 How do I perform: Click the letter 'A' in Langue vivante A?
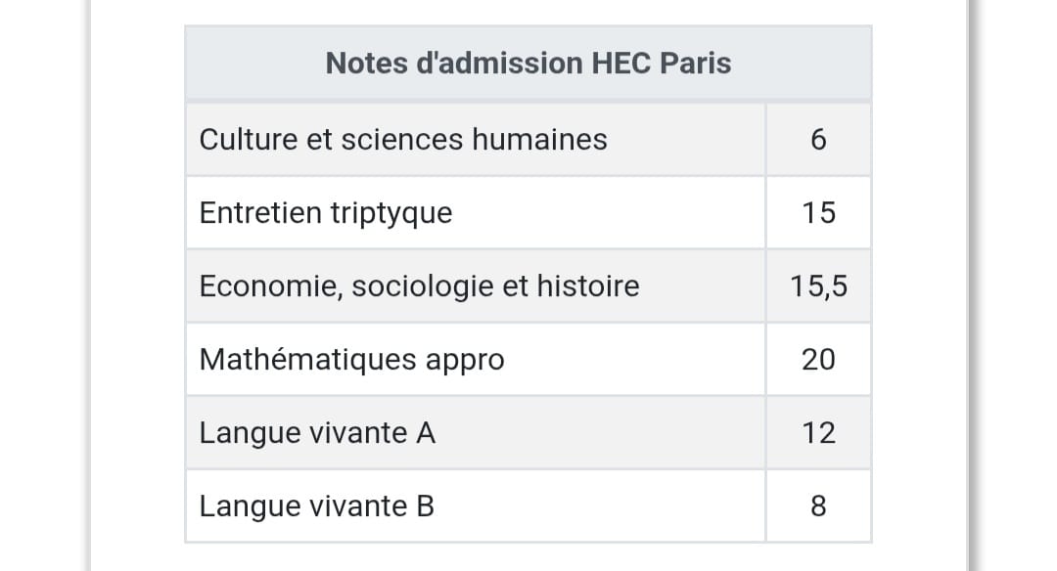tap(426, 433)
